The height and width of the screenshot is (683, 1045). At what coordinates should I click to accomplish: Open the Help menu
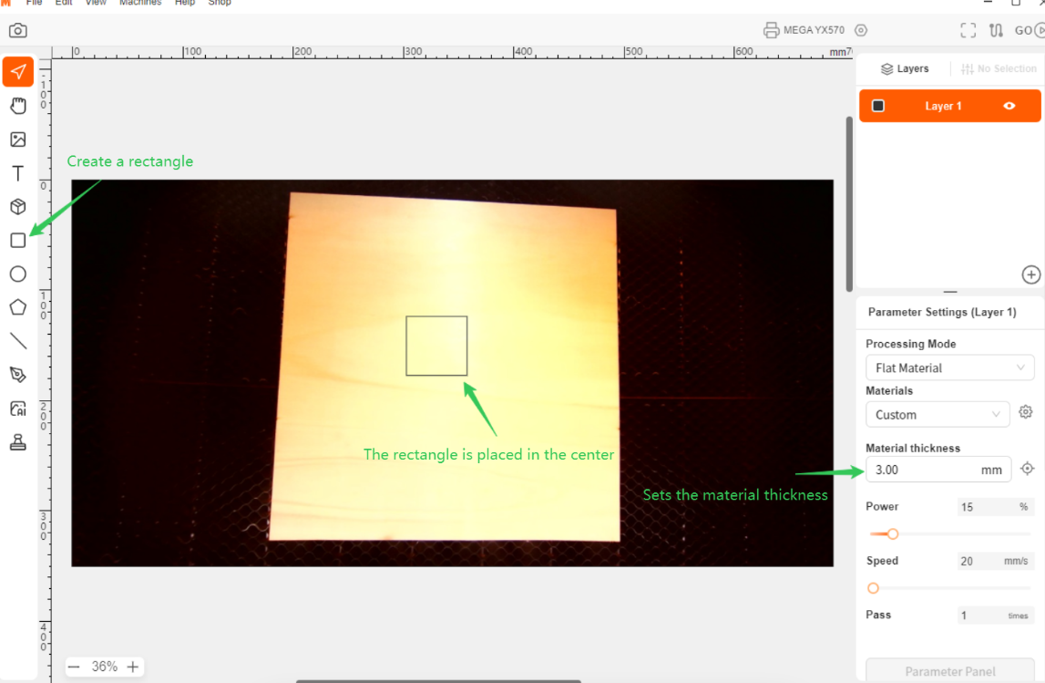click(x=185, y=3)
